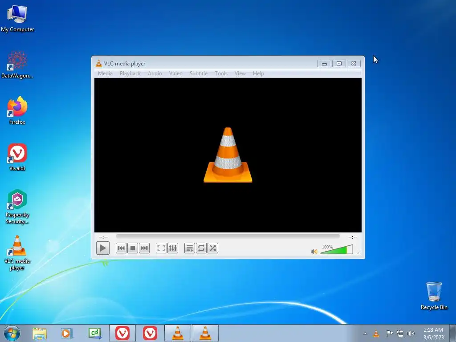Screen dimensions: 456x342
Task: Toggle the playlist view icon
Action: click(x=190, y=248)
